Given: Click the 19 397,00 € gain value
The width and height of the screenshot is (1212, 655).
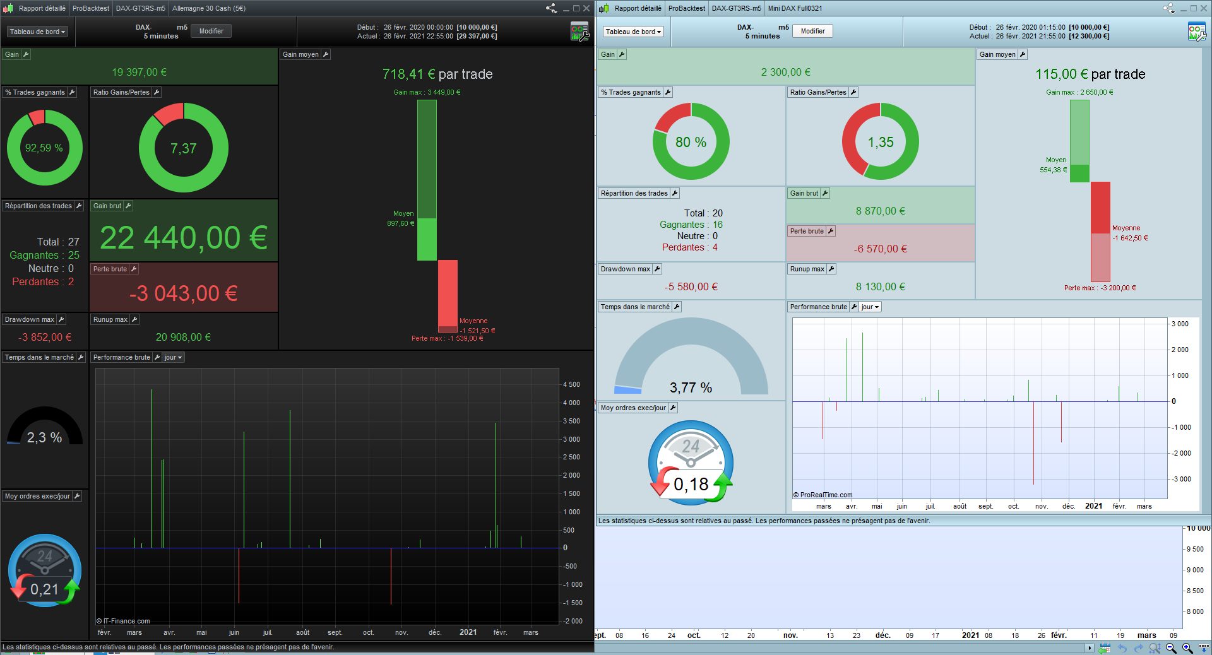Looking at the screenshot, I should pos(140,73).
